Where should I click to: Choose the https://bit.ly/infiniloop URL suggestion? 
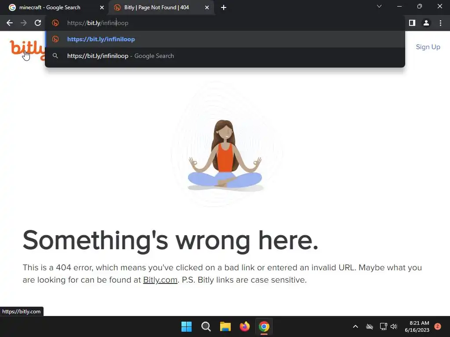225,39
